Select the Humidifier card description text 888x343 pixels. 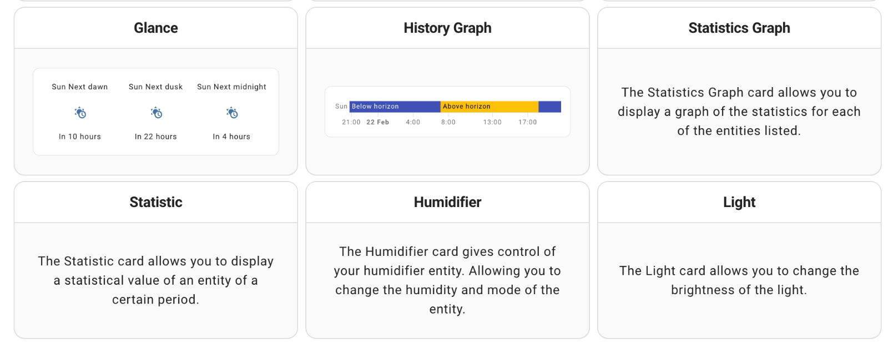pyautogui.click(x=447, y=280)
